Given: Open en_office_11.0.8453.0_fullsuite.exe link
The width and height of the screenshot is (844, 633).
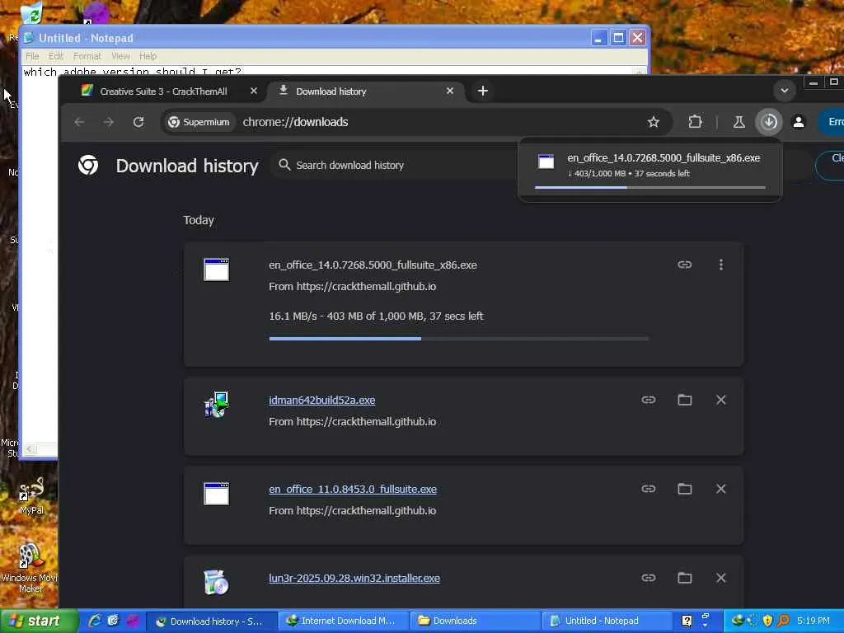Looking at the screenshot, I should tap(353, 489).
